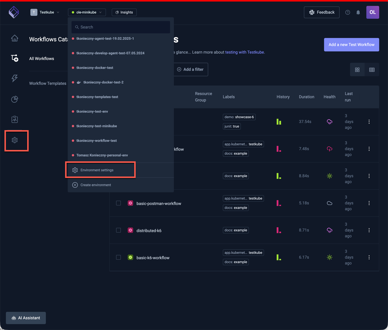388x330 pixels.
Task: Switch to grid view layout
Action: [357, 70]
